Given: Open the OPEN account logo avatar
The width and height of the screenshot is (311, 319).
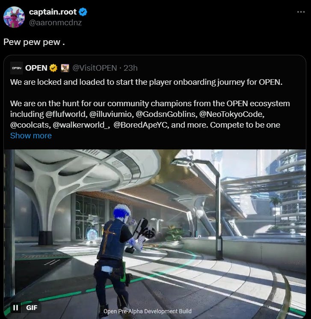Looking at the screenshot, I should 16,68.
